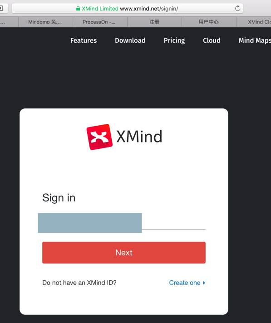Open the Features menu item
The image size is (271, 323).
(x=84, y=40)
